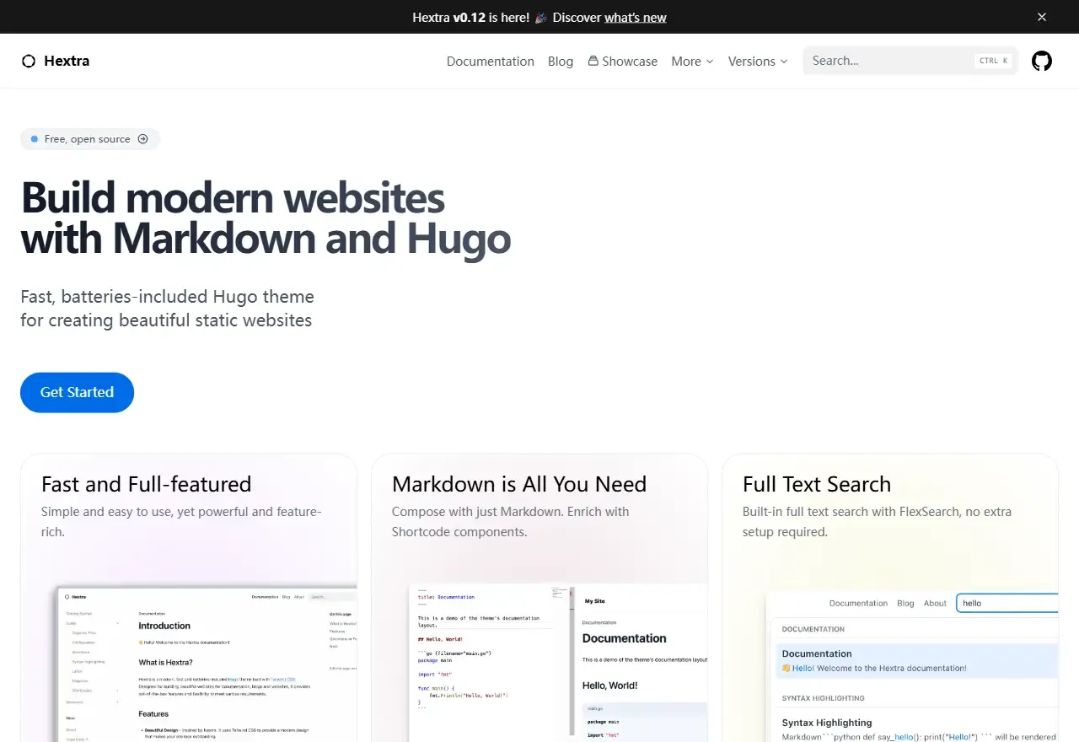The image size is (1079, 742).
Task: Click the Markdown editor preview screenshot
Action: (558, 663)
